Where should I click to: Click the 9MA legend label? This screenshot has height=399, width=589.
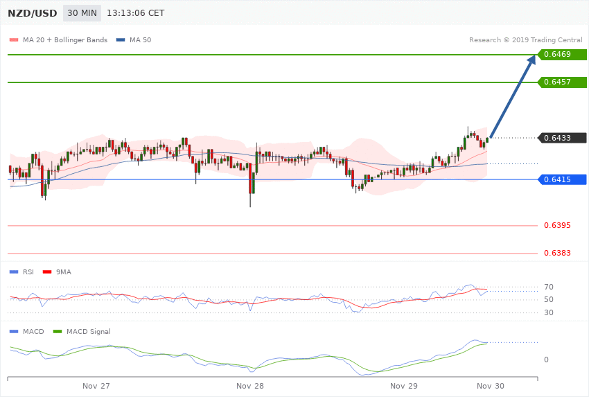(x=64, y=272)
